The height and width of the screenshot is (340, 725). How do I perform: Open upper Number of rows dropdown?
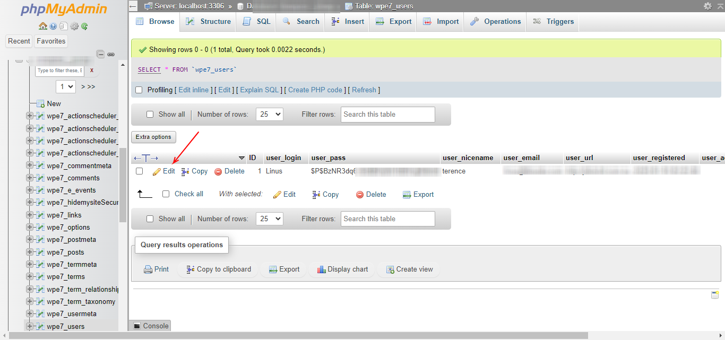tap(270, 115)
